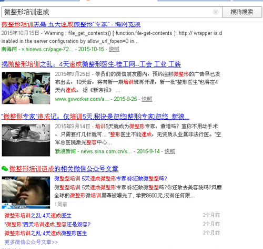
Task: Click the www.gxworker.com URL text
Action: tap(82, 99)
